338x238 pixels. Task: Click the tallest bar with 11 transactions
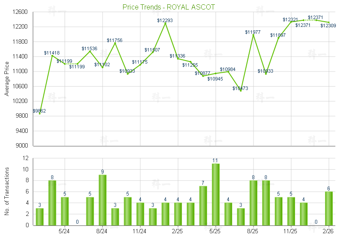pos(215,194)
